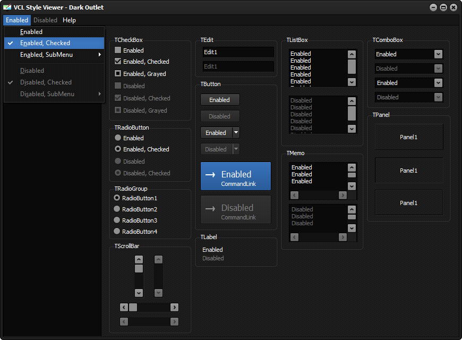The width and height of the screenshot is (462, 340).
Task: Choose RadioButton3 in TRadioGroup
Action: [x=117, y=220]
